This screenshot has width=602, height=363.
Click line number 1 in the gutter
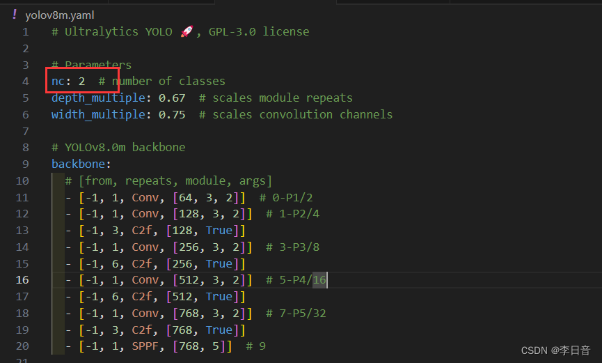point(26,31)
